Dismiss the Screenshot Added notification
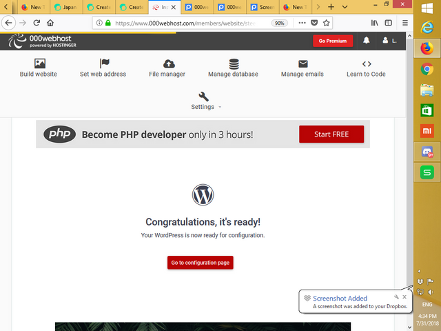This screenshot has width=441, height=331. tap(404, 297)
